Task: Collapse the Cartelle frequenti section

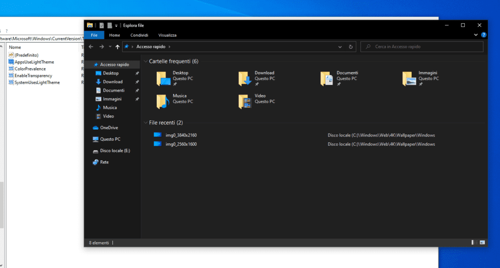Action: pos(146,61)
